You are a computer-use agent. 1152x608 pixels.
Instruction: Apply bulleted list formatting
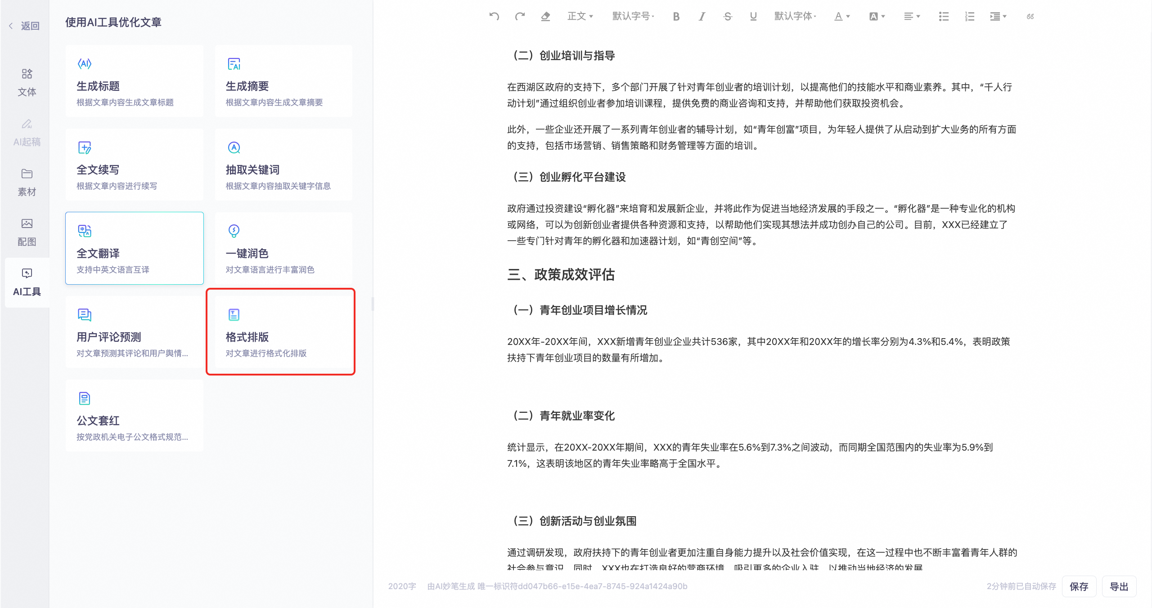(x=944, y=17)
